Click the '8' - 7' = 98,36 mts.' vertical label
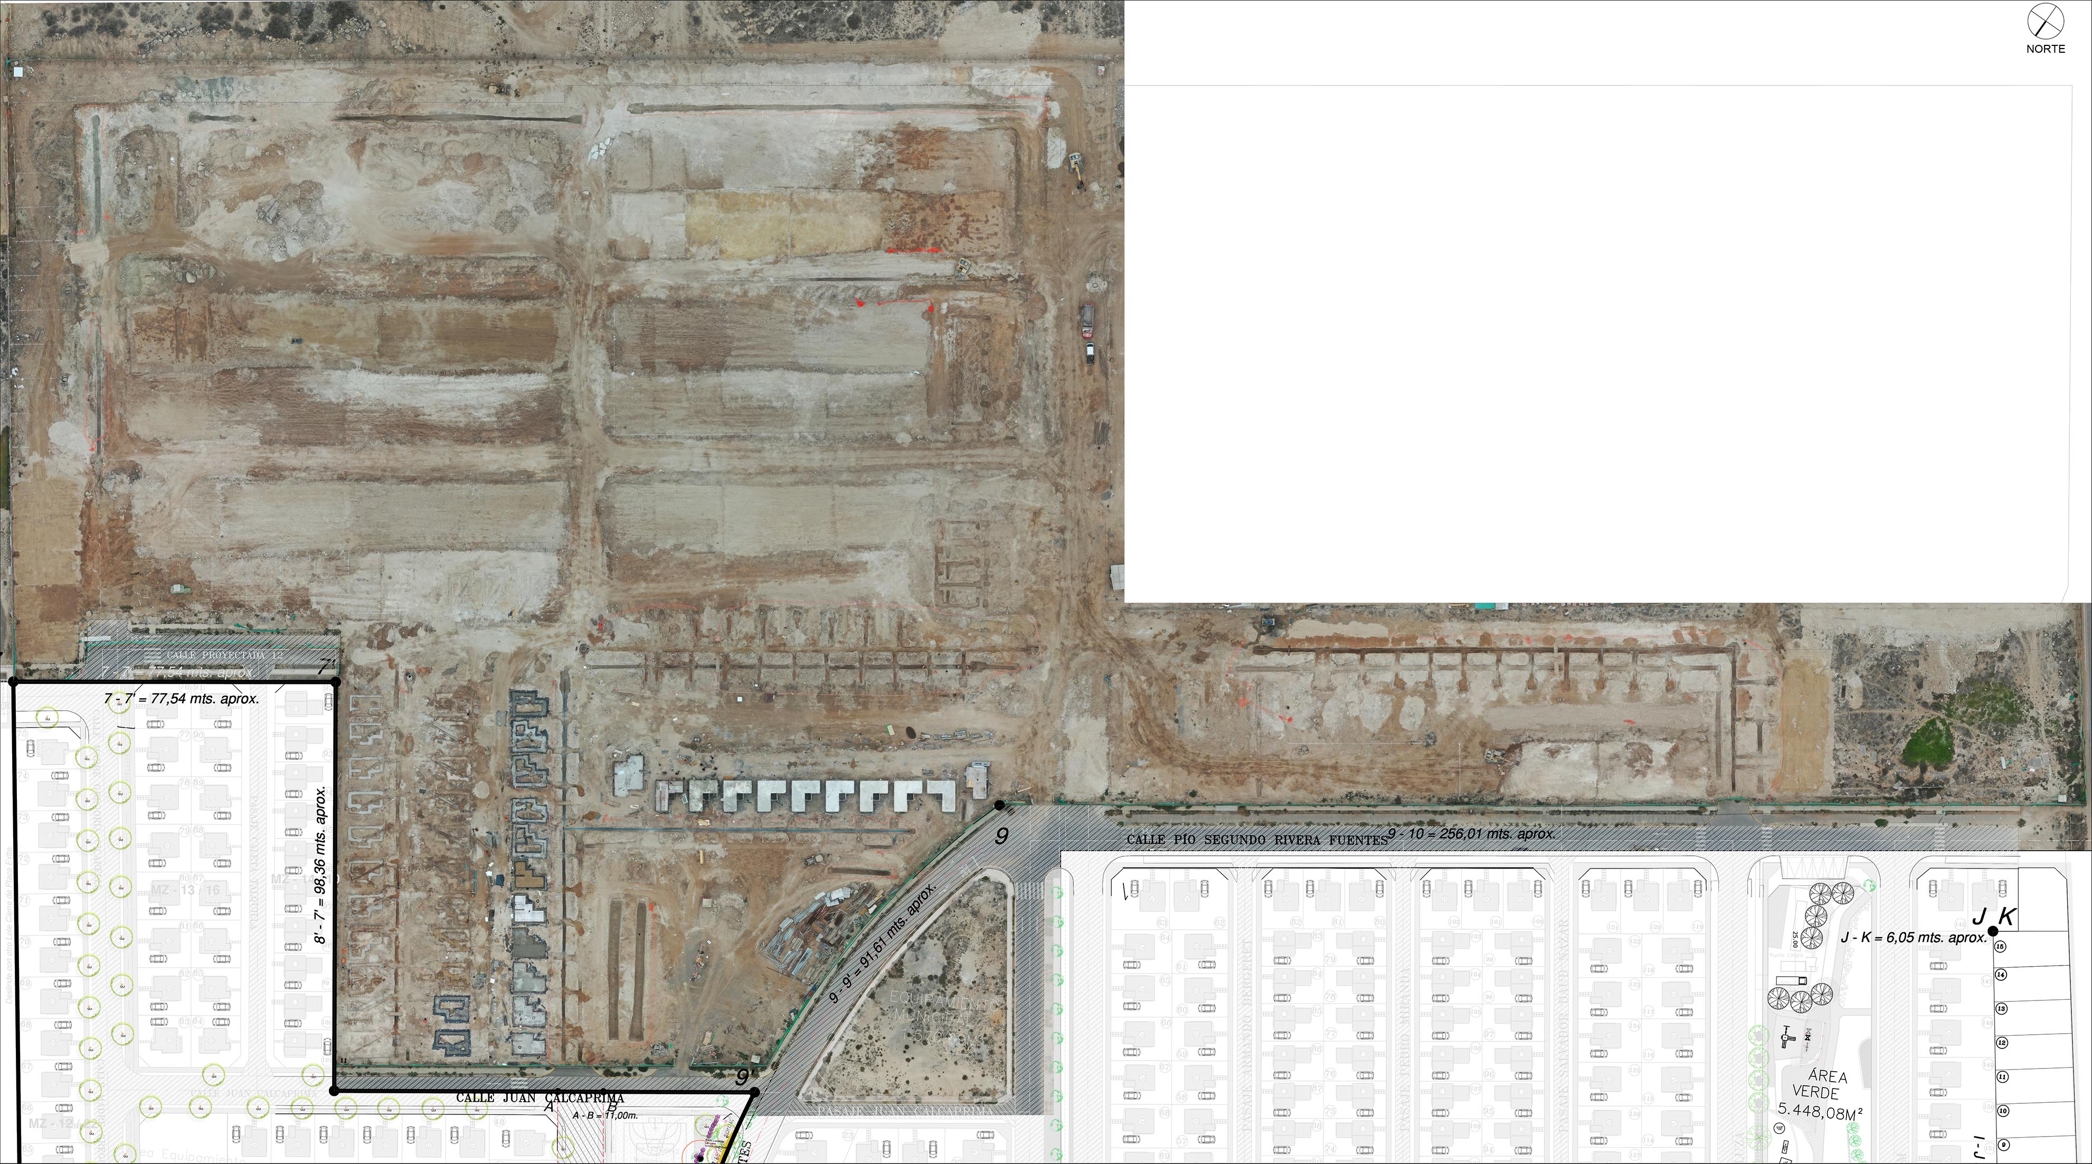 point(321,864)
